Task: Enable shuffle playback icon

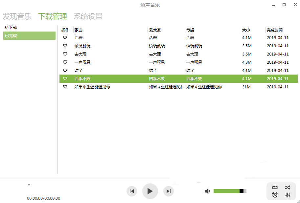Action: [x=288, y=188]
